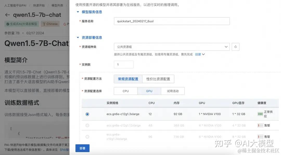Select the ecs.gn6e-c12g1.3xlarge radio button

[87, 114]
